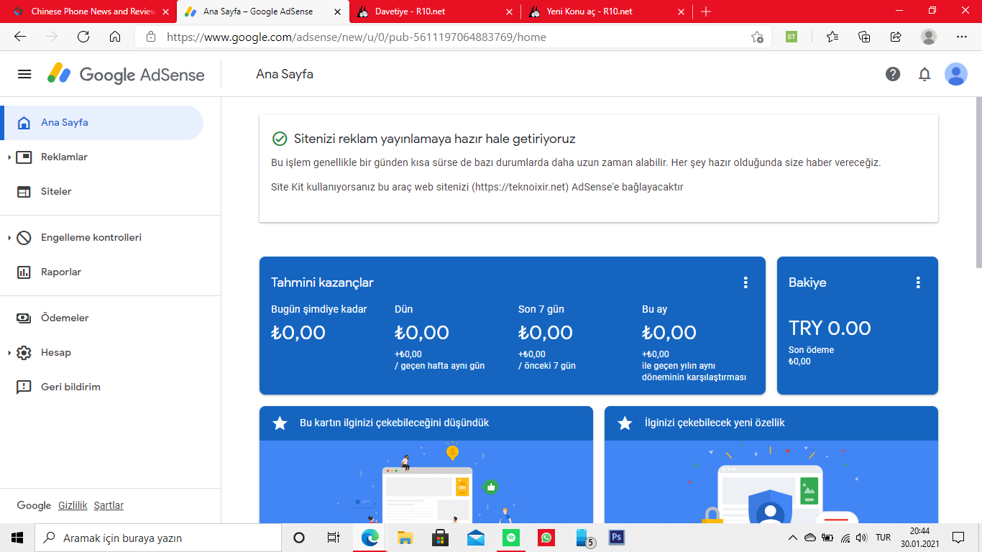This screenshot has width=982, height=552.
Task: Open the Şartlar footer link
Action: [x=109, y=505]
